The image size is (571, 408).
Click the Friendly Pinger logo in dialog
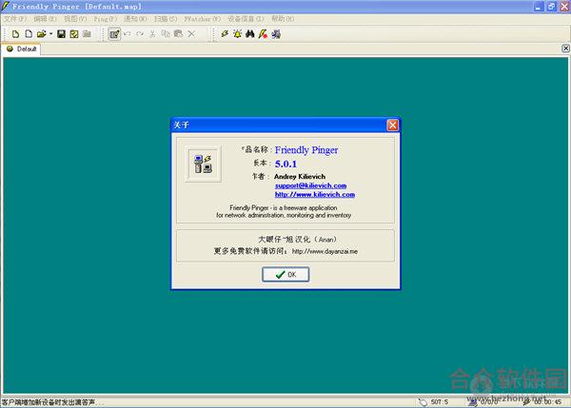[x=203, y=165]
